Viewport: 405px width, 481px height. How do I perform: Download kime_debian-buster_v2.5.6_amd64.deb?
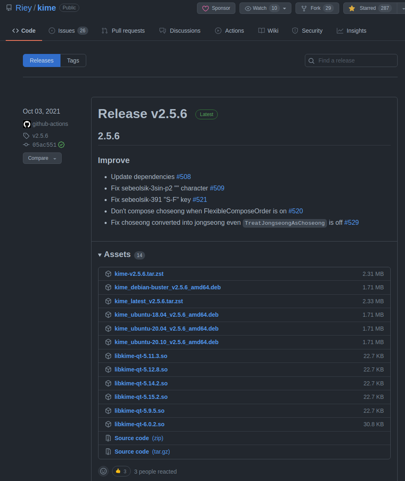pyautogui.click(x=168, y=287)
